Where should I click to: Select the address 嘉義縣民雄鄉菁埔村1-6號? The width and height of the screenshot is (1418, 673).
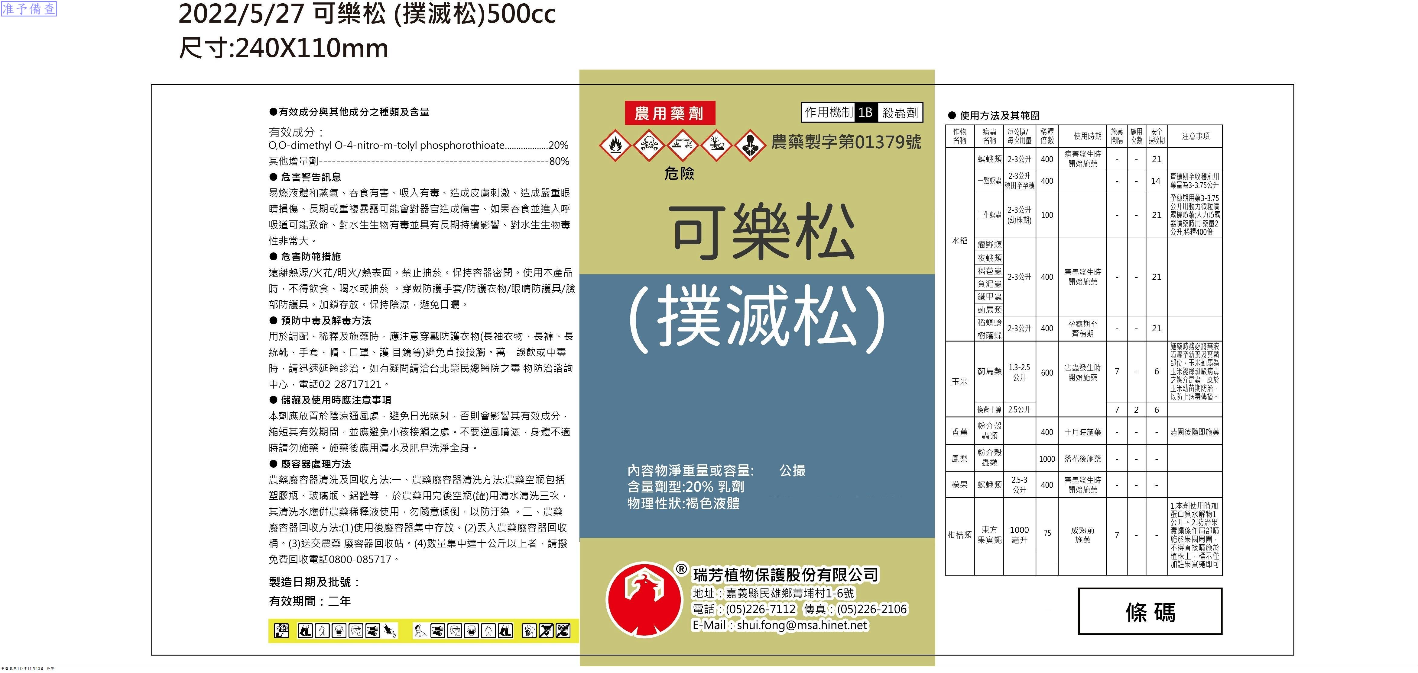click(x=790, y=593)
